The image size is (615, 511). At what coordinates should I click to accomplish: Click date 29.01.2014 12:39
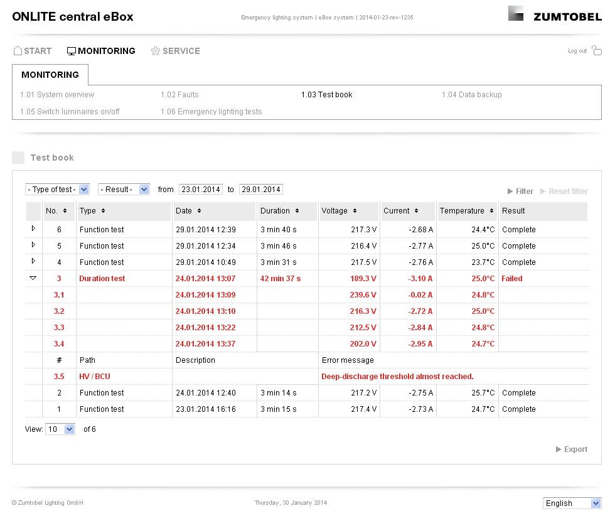pyautogui.click(x=206, y=230)
